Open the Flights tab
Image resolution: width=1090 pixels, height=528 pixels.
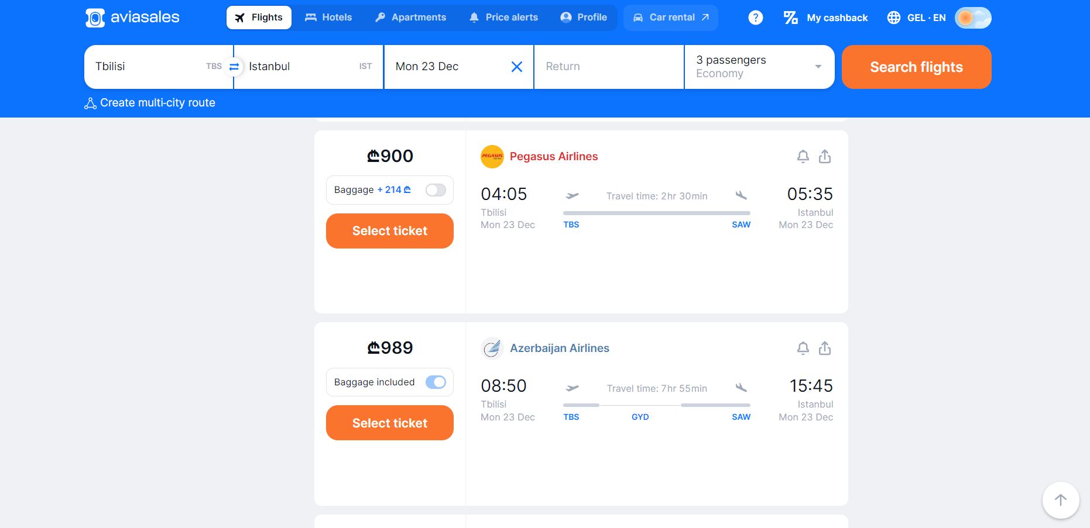point(259,18)
